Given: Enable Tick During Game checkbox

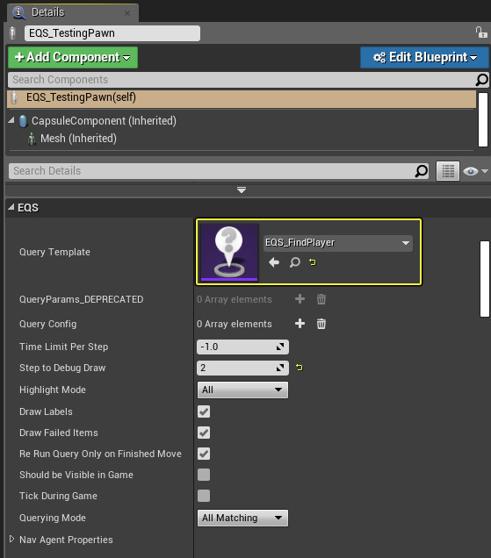Looking at the screenshot, I should pyautogui.click(x=204, y=496).
